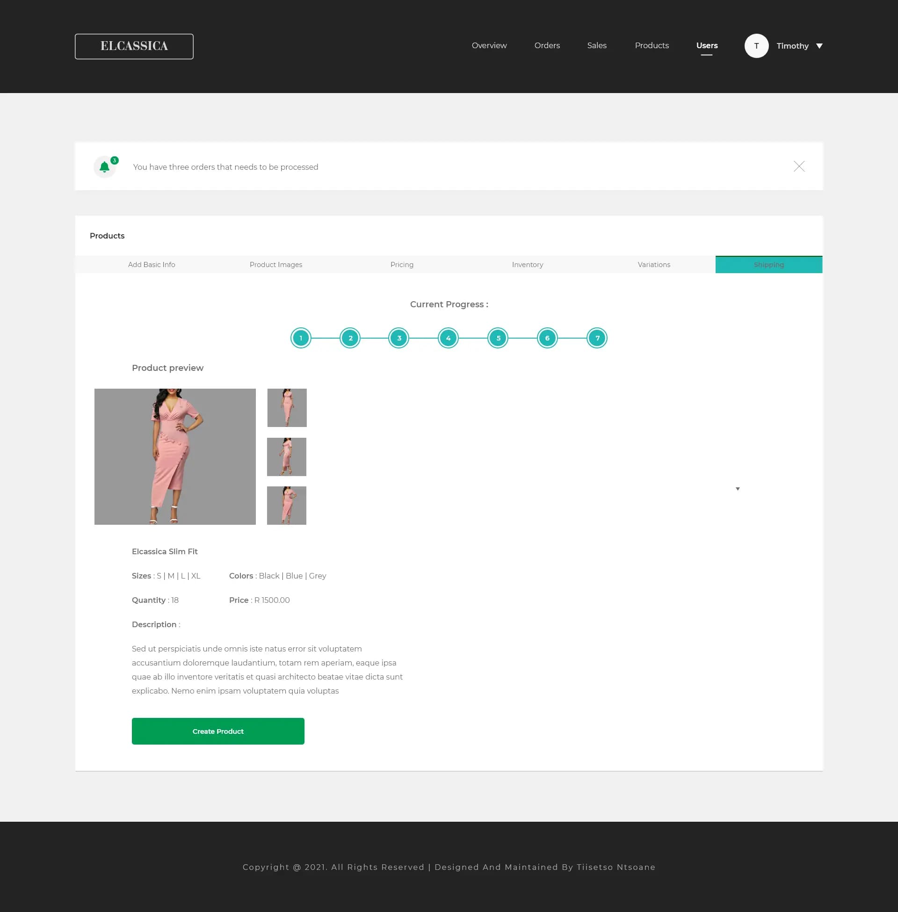
Task: Select the second small dress thumbnail
Action: (286, 456)
